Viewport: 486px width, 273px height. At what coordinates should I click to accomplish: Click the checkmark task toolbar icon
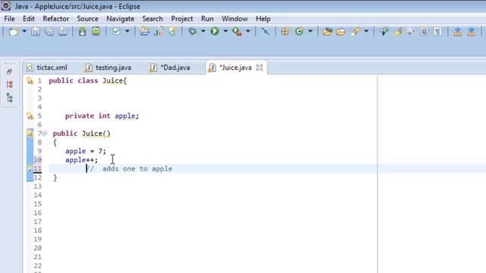tap(116, 32)
